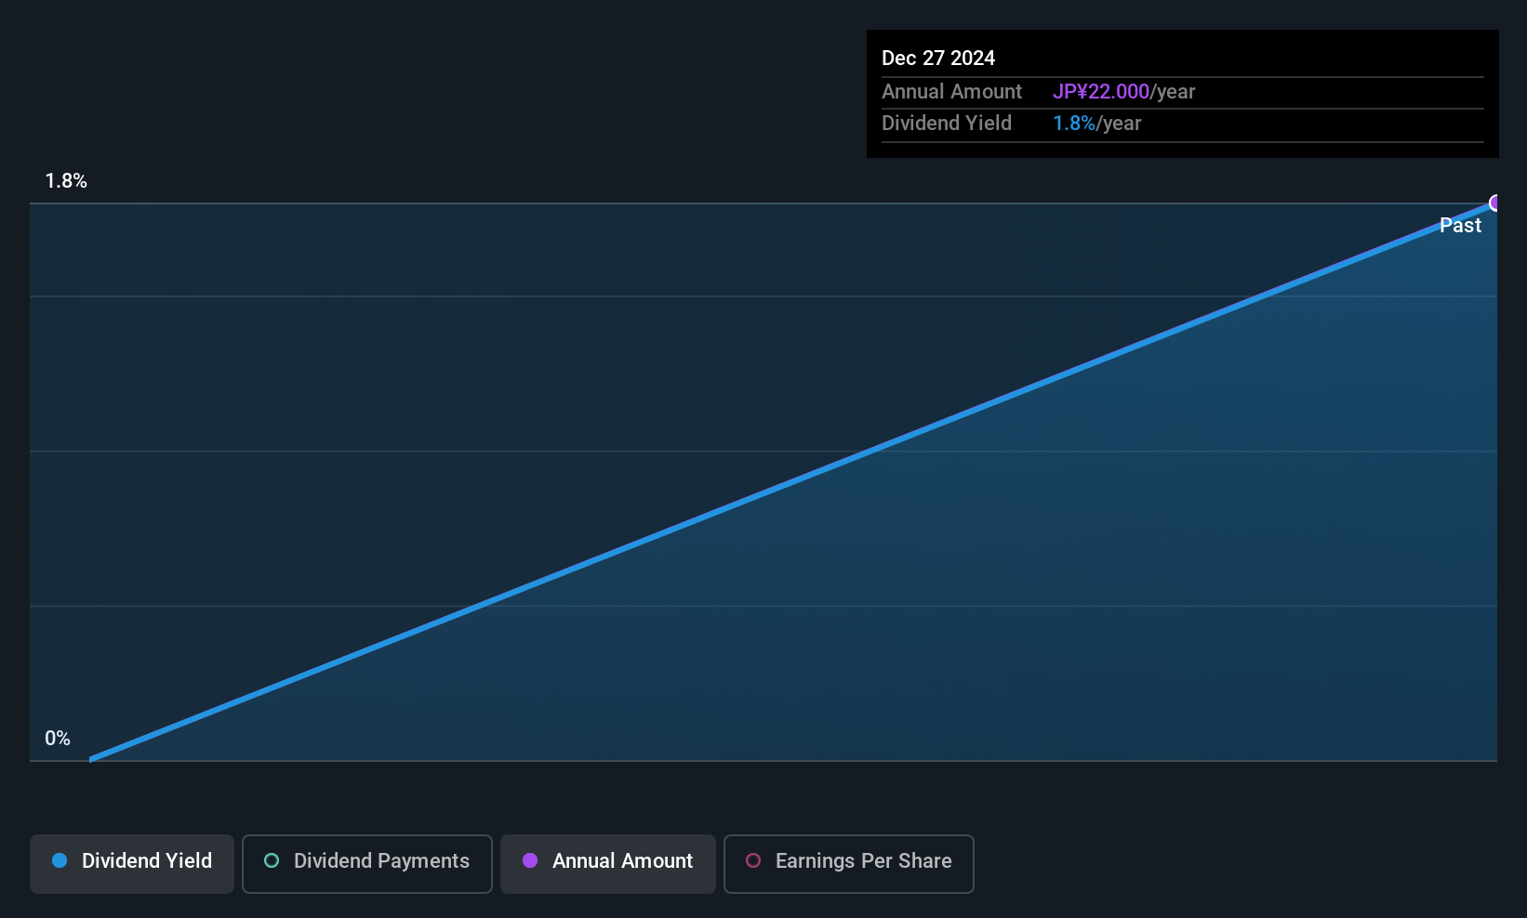This screenshot has width=1527, height=918.
Task: Toggle the Dividend Yield series
Action: (132, 863)
